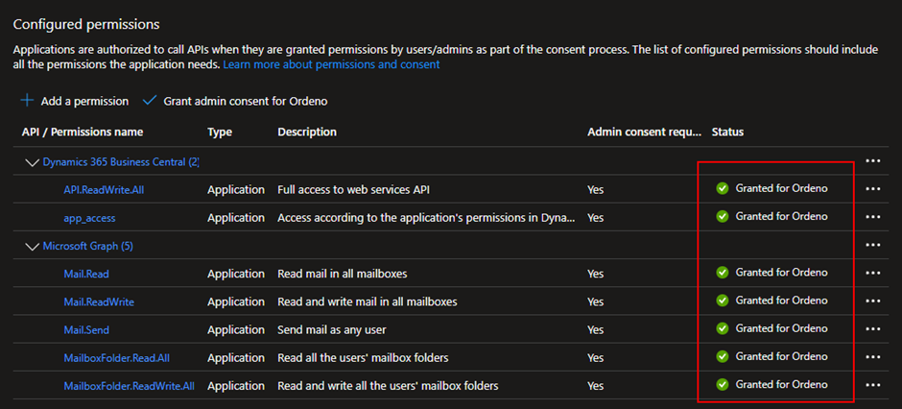Open the Microsoft Graph (5) link
Viewport: 902px width, 409px height.
point(88,246)
